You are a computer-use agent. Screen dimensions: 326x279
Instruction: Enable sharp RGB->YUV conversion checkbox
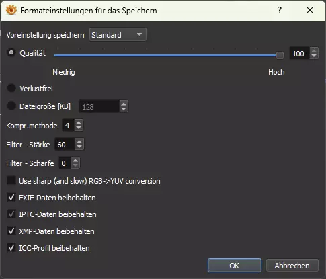click(x=11, y=180)
